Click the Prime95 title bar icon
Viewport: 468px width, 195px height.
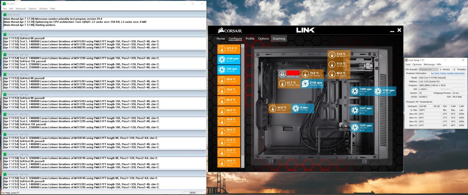pyautogui.click(x=4, y=4)
